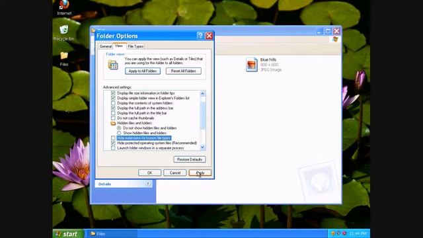423x238 pixels.
Task: Enable Display the full path in title bar
Action: point(113,113)
